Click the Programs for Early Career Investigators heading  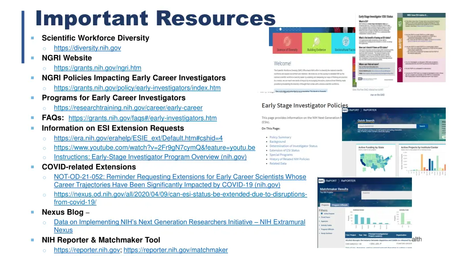click(x=114, y=98)
